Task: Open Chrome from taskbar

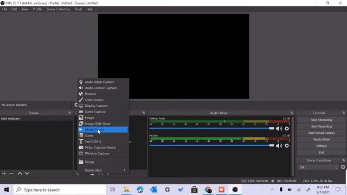Action: tap(208, 190)
